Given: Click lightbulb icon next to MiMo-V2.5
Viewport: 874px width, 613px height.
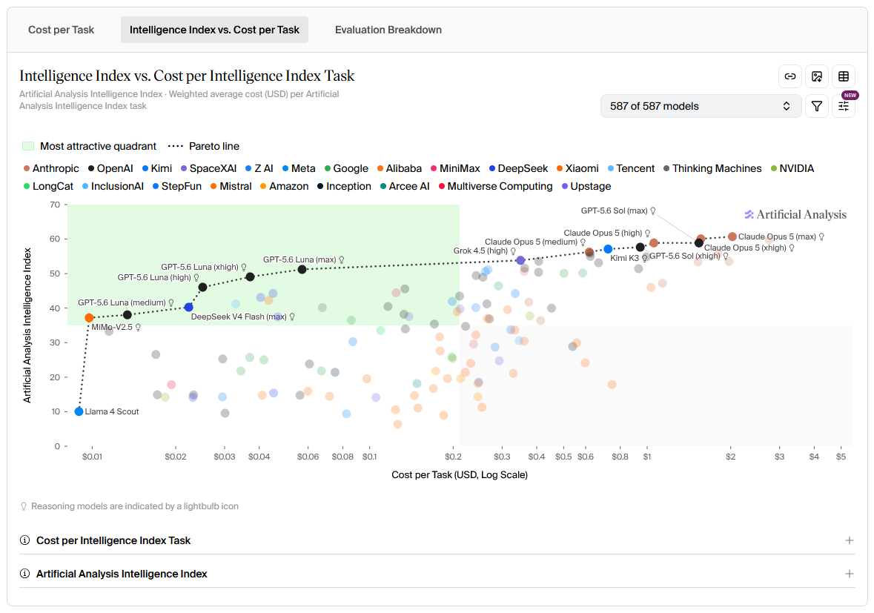Looking at the screenshot, I should click(138, 327).
